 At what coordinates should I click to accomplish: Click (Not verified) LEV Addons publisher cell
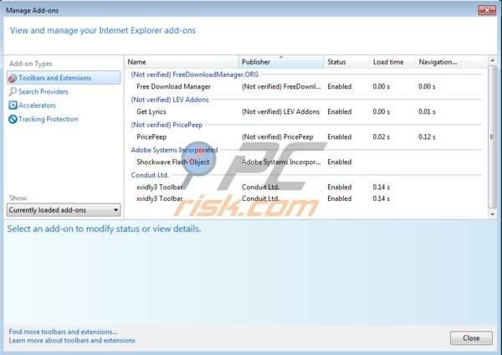280,112
